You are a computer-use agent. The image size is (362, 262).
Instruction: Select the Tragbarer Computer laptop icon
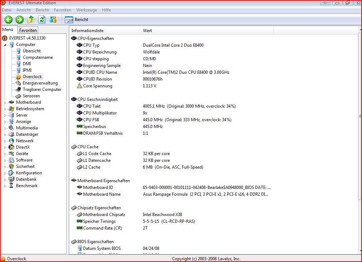(18, 89)
